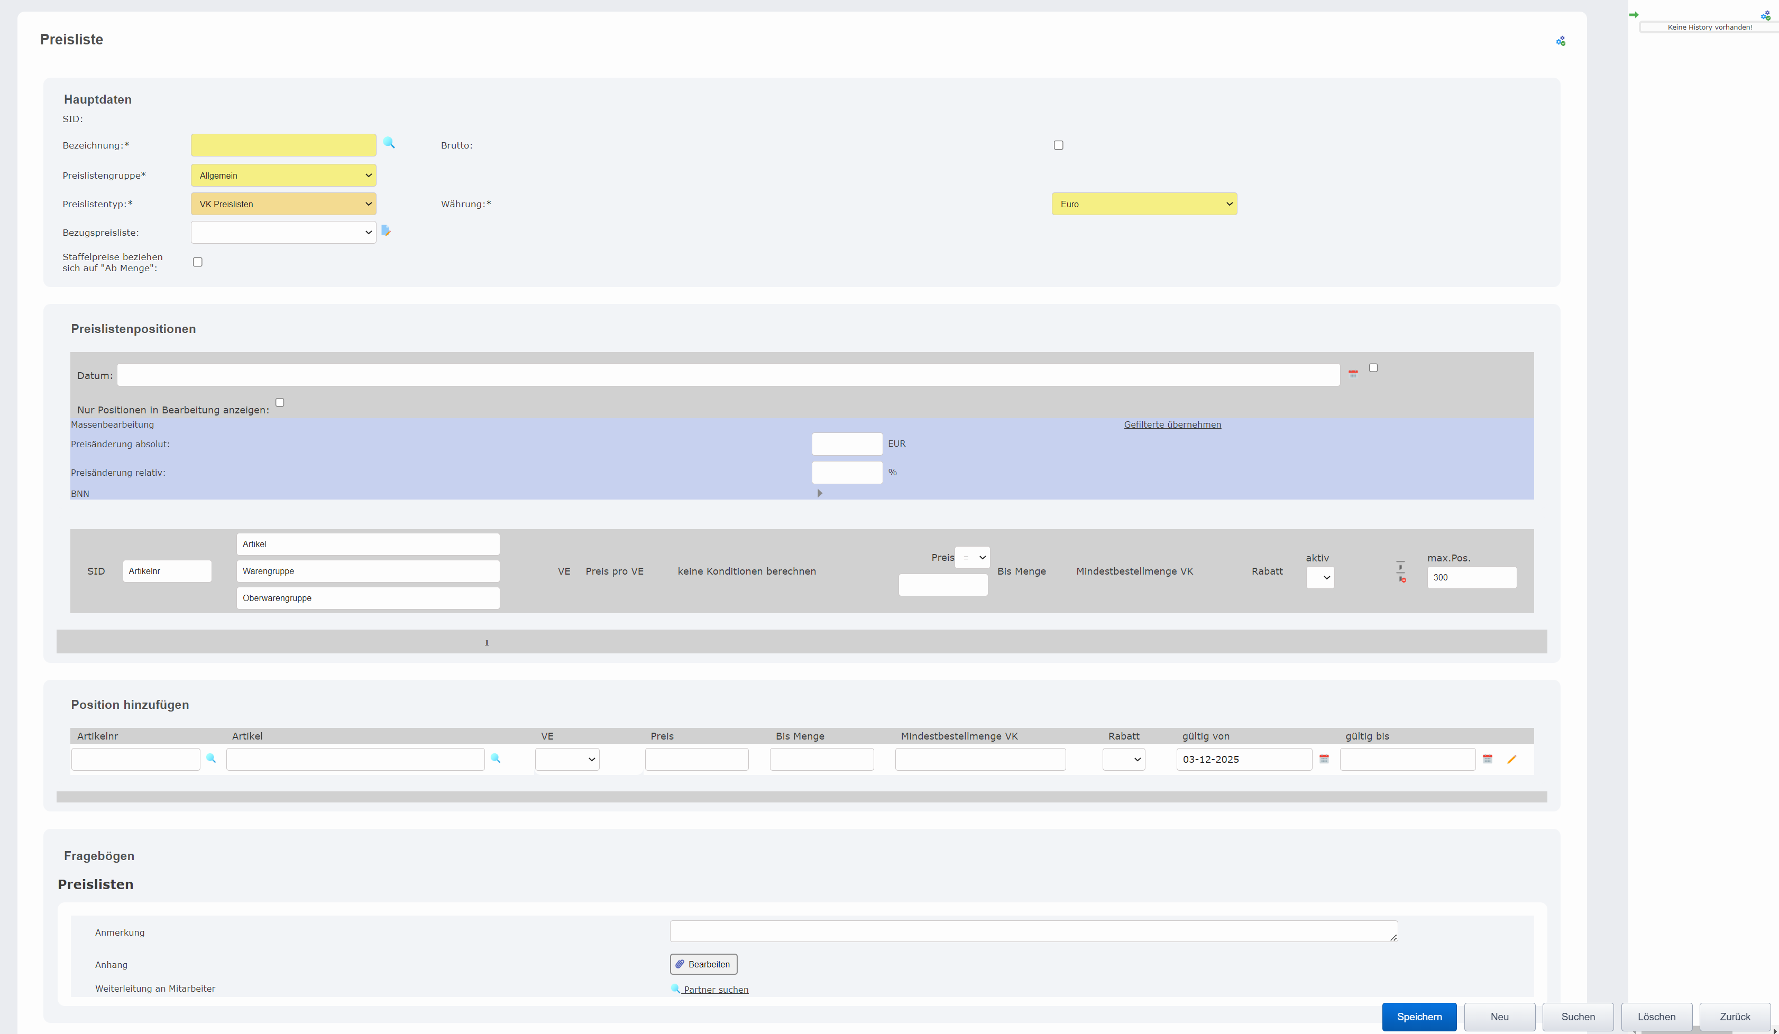
Task: Check Staffelpreise beziehen sich auf Ab Menge
Action: point(198,262)
